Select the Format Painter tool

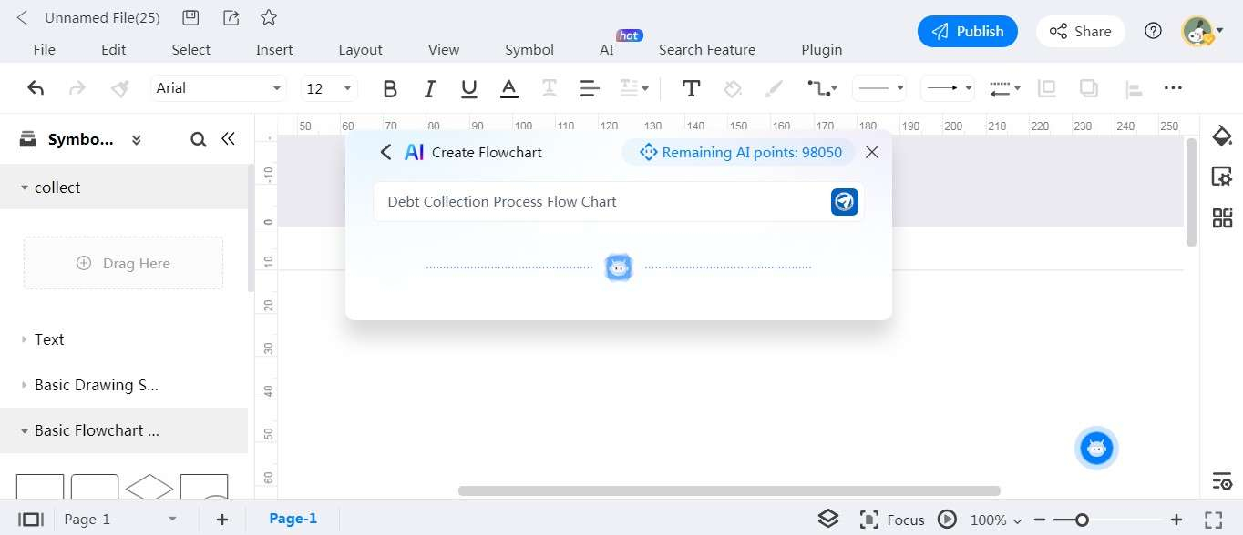[119, 88]
